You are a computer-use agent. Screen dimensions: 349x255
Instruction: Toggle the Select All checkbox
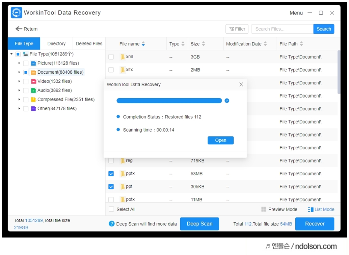111,209
